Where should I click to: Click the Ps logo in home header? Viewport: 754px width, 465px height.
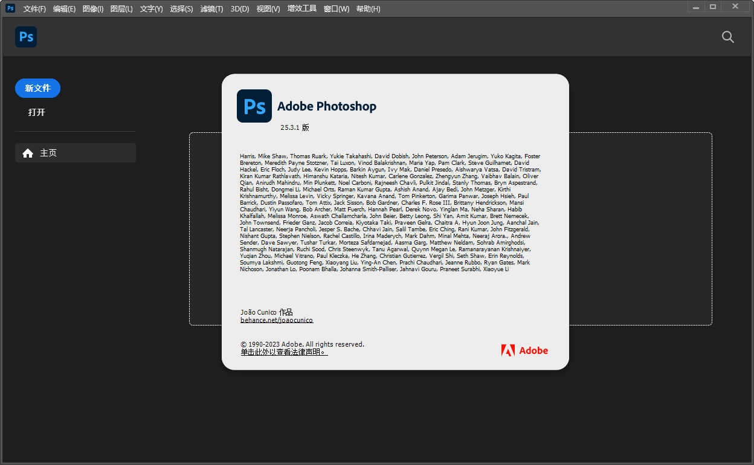26,37
